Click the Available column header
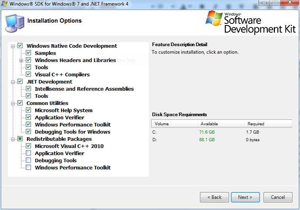 (221, 124)
